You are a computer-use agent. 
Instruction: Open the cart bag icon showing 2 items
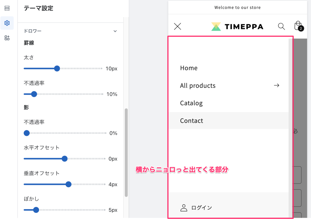(x=298, y=26)
